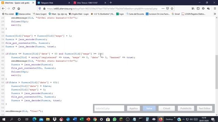Open the Library panel icon
This screenshot has width=218, height=122.
point(193,8)
